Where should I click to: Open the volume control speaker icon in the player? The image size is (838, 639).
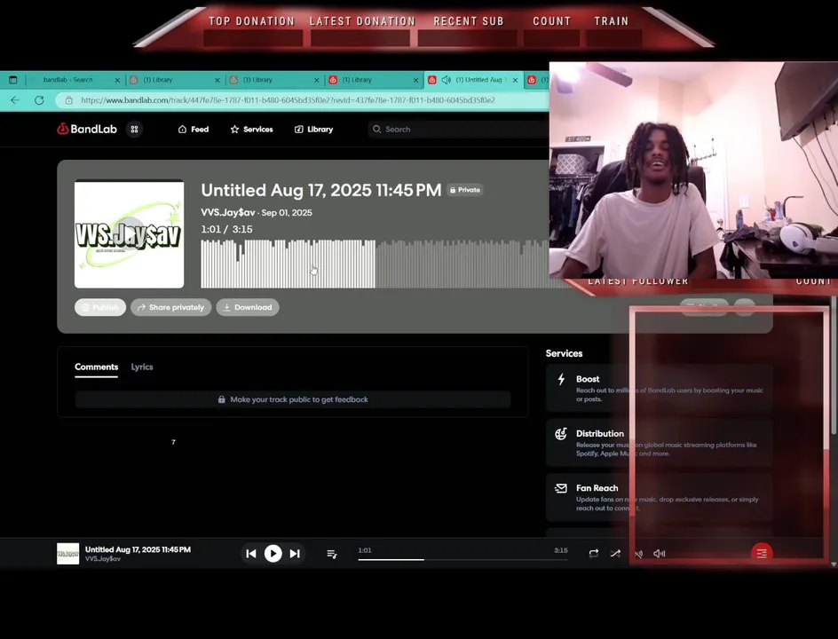(x=659, y=554)
